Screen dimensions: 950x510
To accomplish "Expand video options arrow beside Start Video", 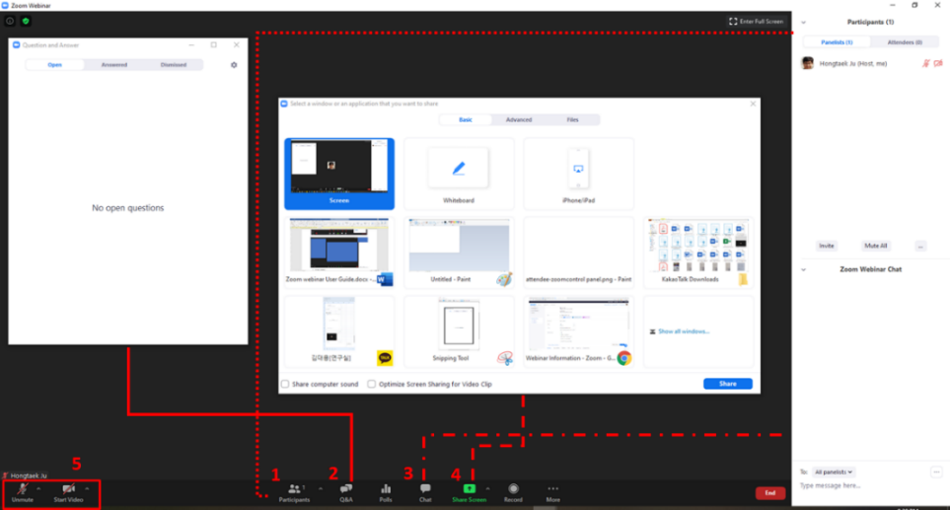I will coord(87,489).
